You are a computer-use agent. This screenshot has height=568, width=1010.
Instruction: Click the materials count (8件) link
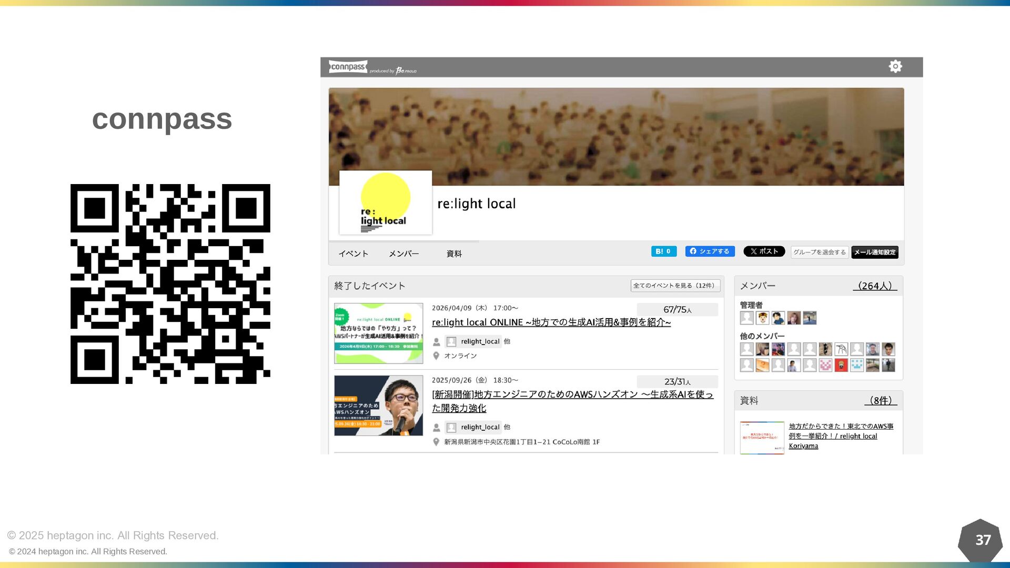(x=880, y=401)
